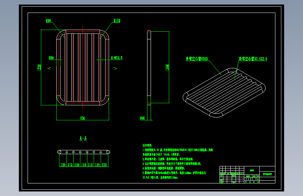Select the 冷弯空心管60X3 leader label

point(197,59)
